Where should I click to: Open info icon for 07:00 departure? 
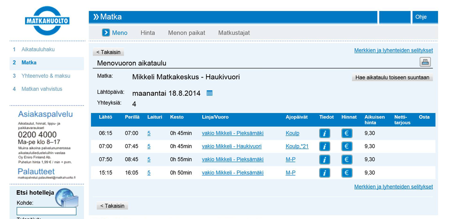click(325, 146)
